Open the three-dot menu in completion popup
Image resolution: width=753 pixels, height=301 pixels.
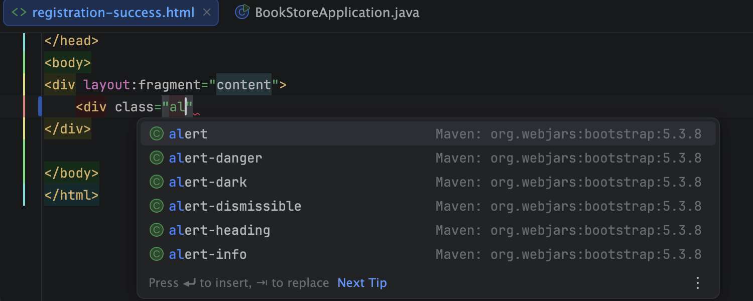[697, 282]
